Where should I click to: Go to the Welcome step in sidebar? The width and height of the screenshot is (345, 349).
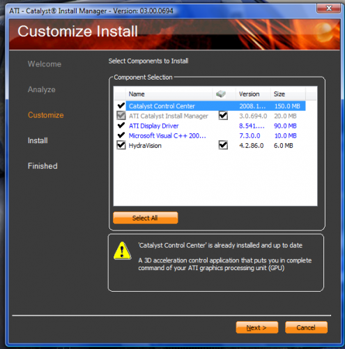pos(45,64)
